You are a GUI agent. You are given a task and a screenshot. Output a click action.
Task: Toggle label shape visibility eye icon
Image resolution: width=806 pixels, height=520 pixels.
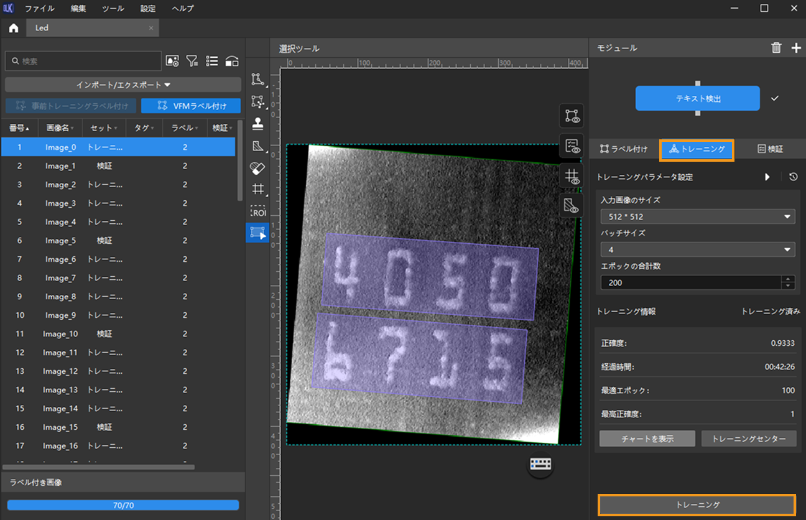coord(572,116)
